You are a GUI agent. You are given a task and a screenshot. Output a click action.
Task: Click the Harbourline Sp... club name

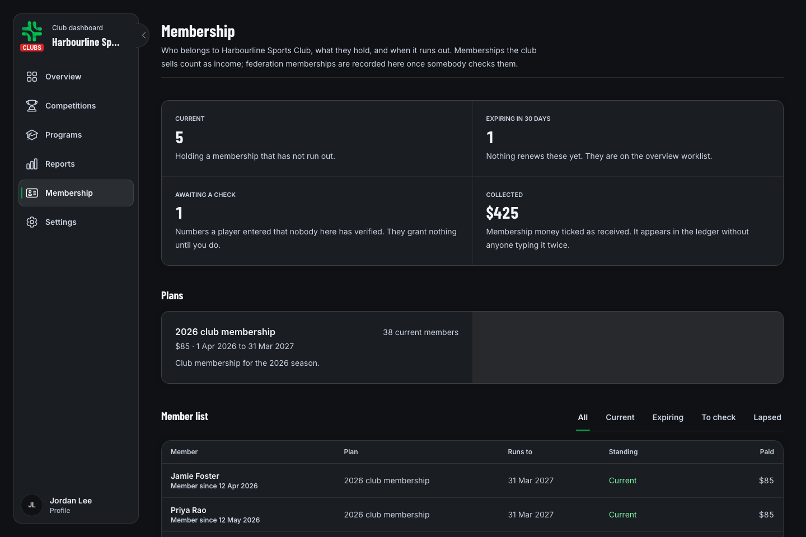click(86, 43)
